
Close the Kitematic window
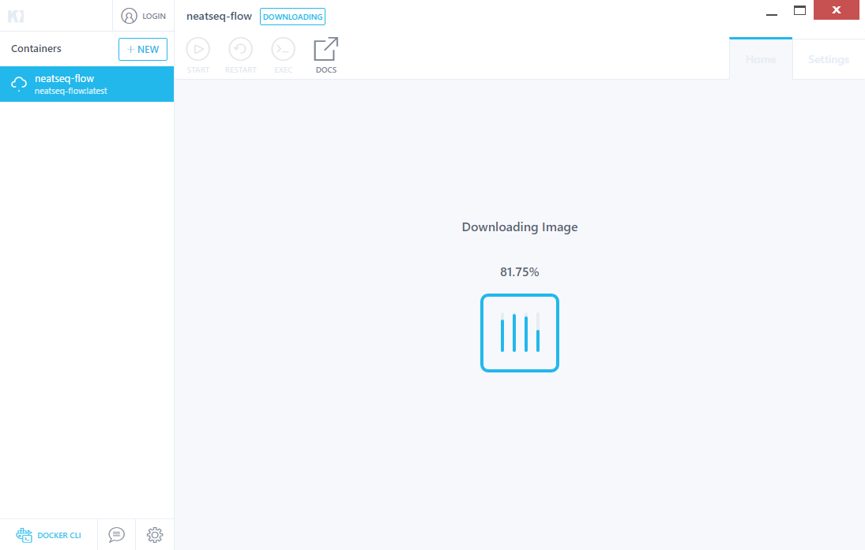(x=837, y=10)
